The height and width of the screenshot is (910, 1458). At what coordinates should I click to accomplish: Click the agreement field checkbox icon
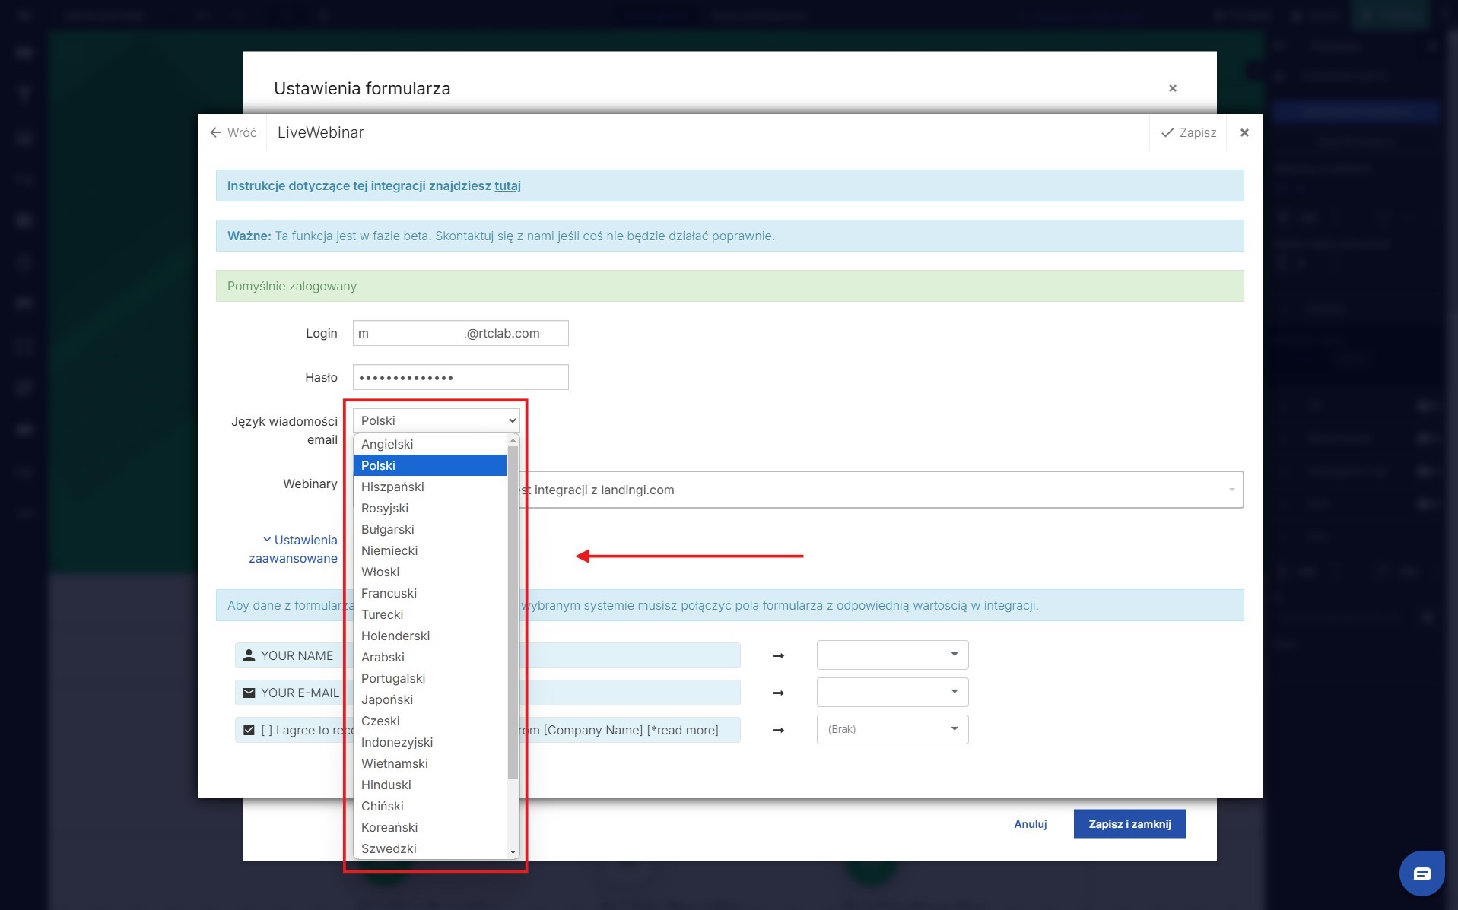(249, 730)
